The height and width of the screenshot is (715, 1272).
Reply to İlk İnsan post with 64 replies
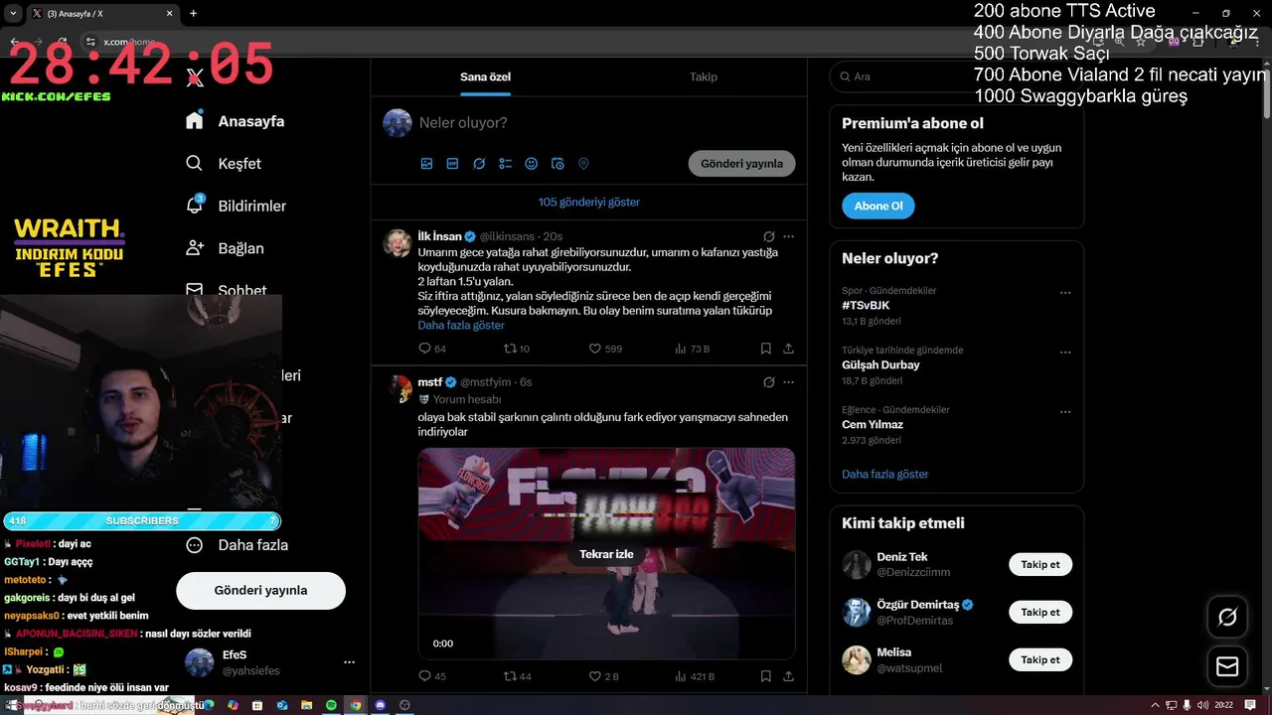(x=432, y=349)
